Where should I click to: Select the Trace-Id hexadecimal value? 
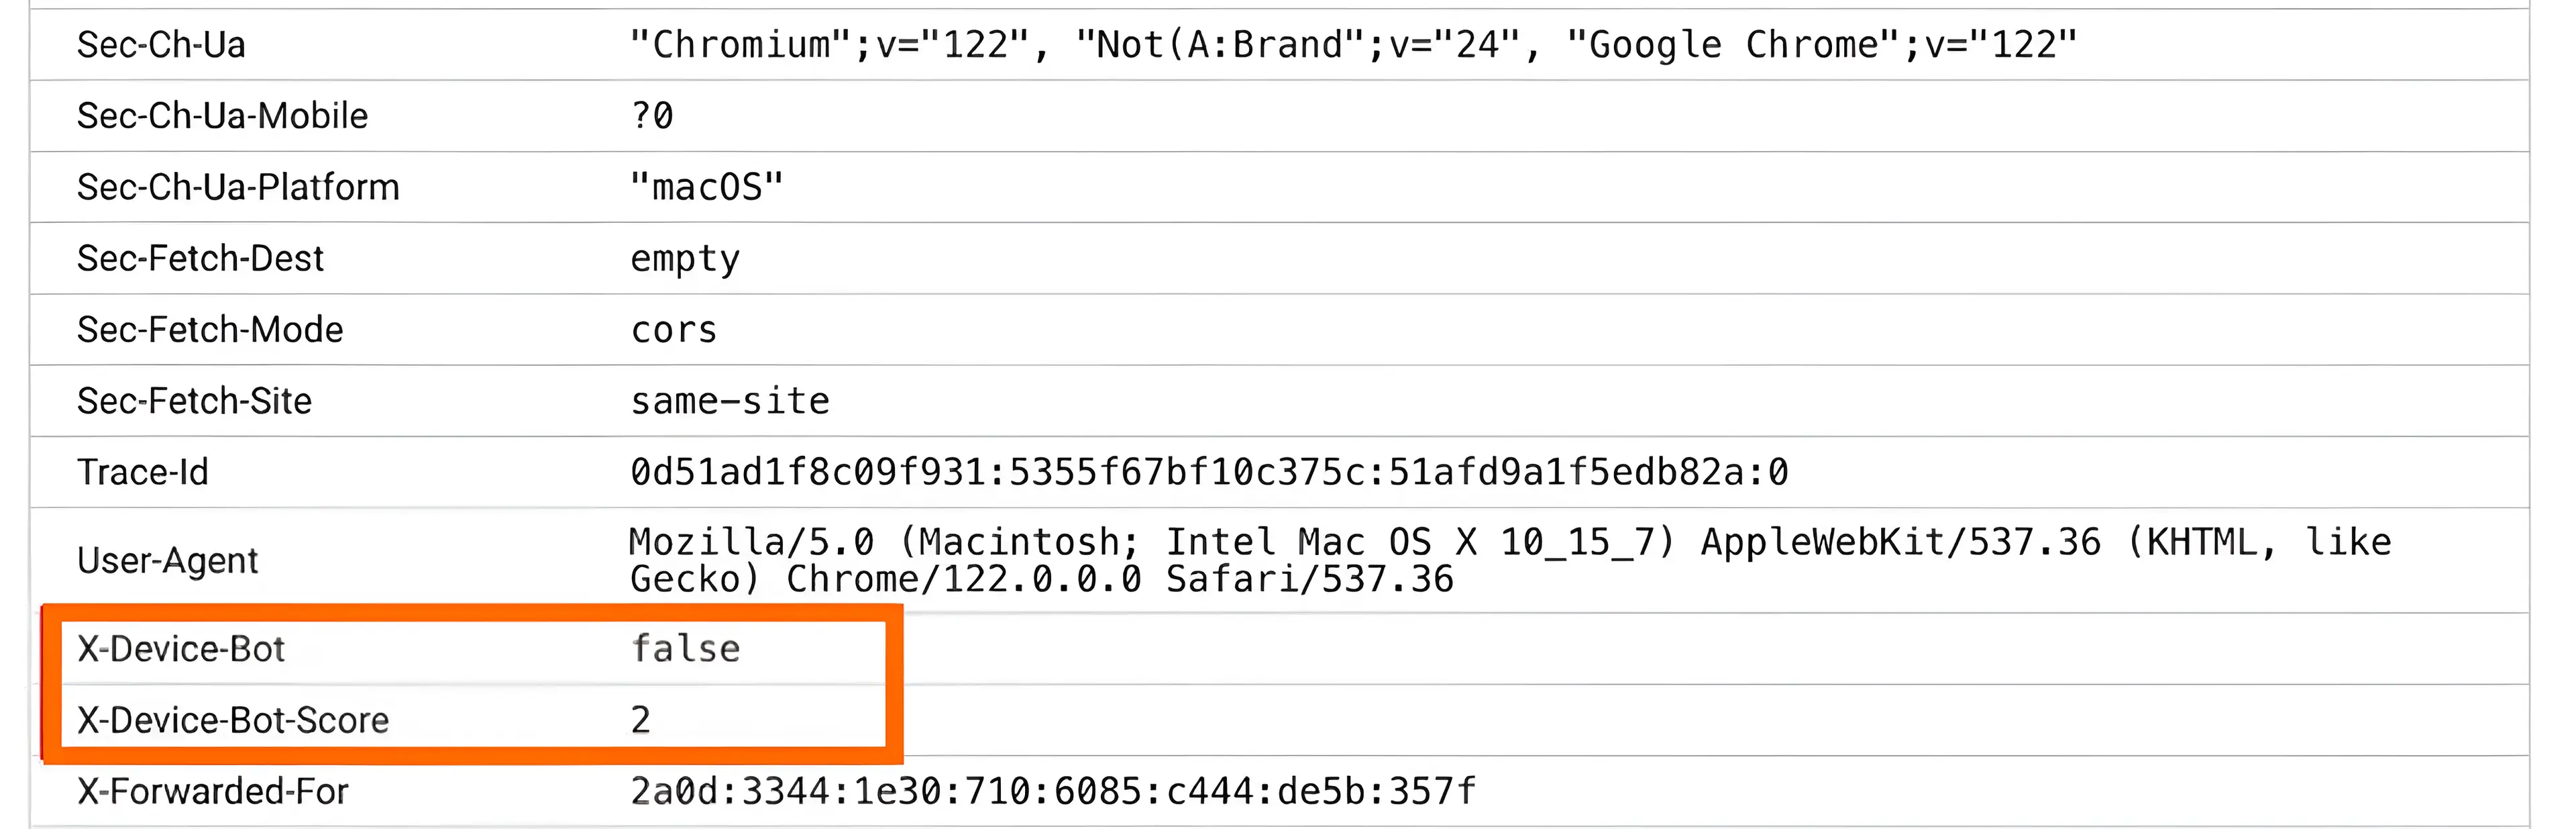(x=1209, y=472)
